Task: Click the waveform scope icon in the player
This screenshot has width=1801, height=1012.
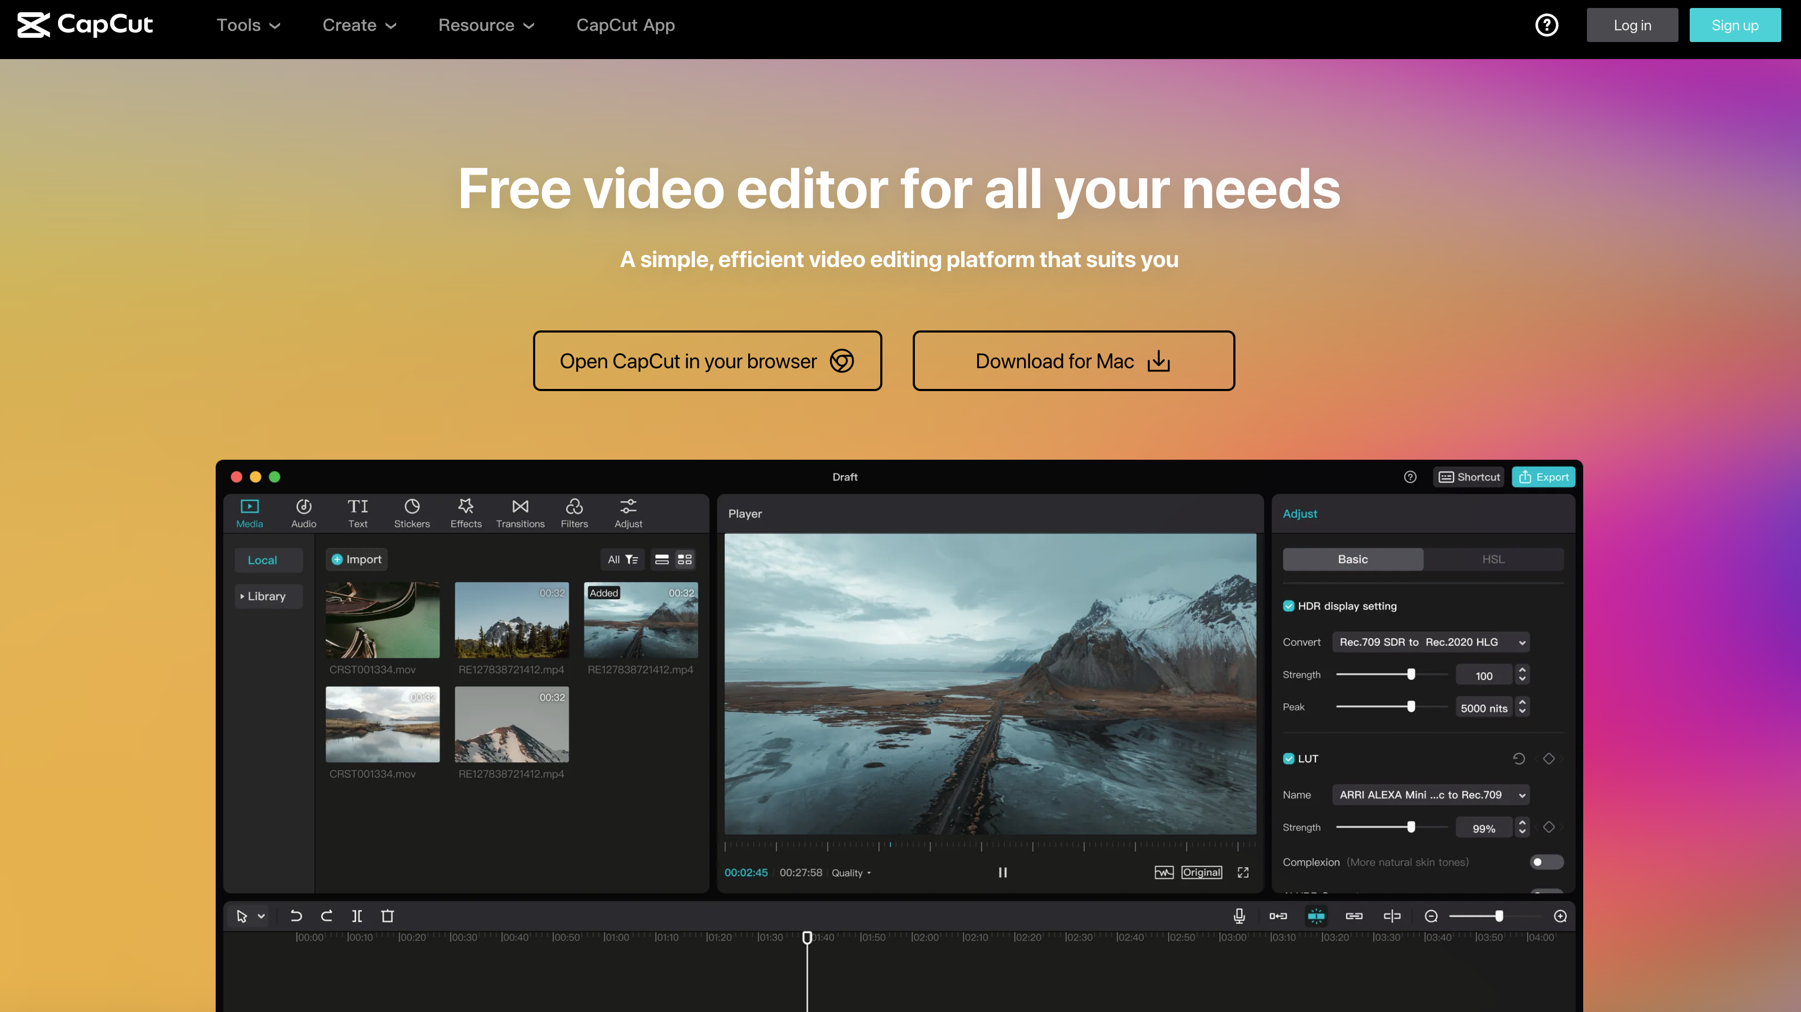Action: 1164,872
